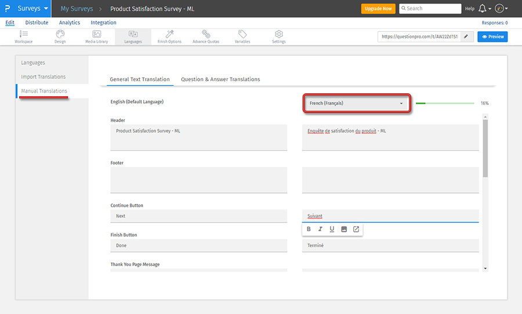Open the Workspace toolbar icon

tap(24, 36)
